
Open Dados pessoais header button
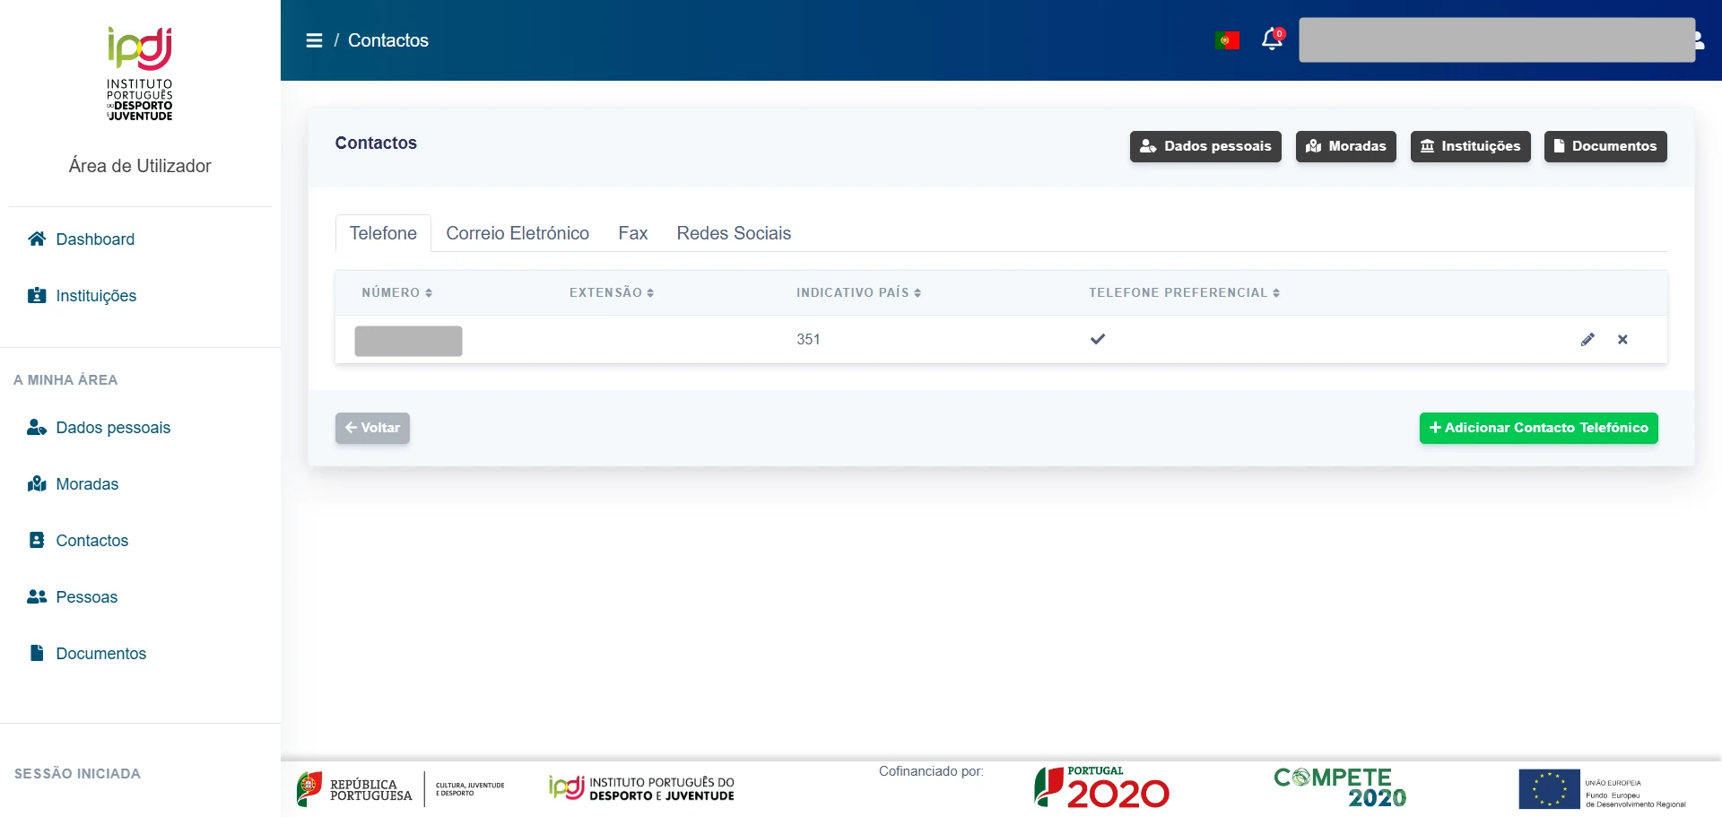pyautogui.click(x=1205, y=146)
